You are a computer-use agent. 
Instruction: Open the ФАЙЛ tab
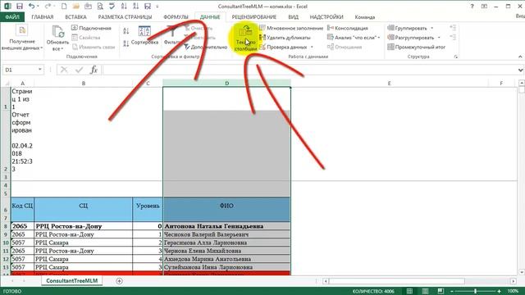tap(12, 16)
